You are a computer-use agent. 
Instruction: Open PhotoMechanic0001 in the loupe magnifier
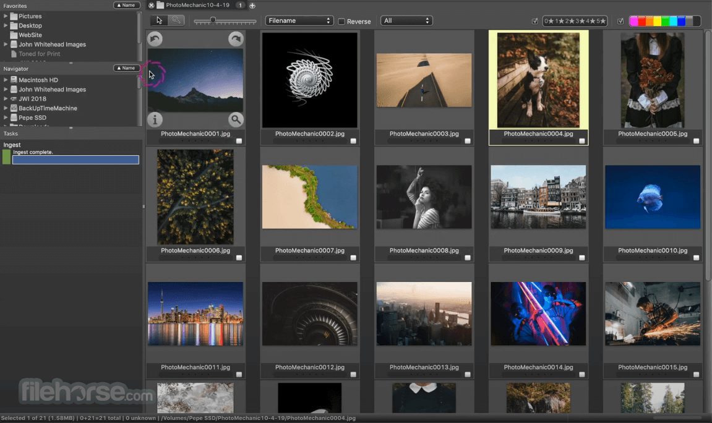236,119
